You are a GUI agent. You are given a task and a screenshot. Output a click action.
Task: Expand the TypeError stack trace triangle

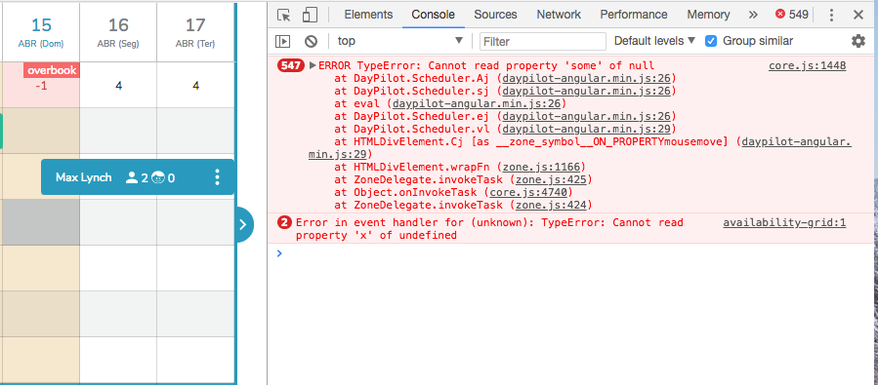pyautogui.click(x=313, y=65)
